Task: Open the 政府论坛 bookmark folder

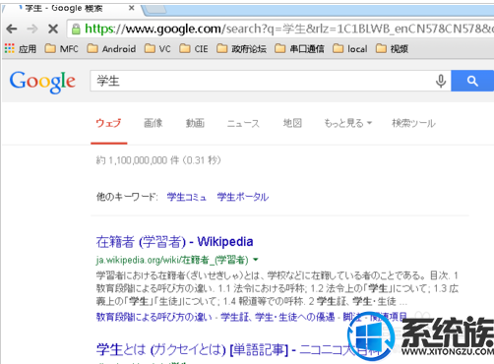Action: tap(241, 49)
